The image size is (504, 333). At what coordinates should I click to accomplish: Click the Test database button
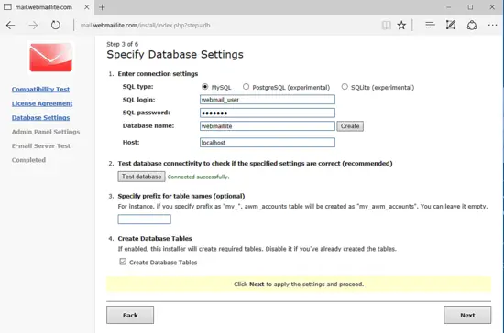[141, 177]
